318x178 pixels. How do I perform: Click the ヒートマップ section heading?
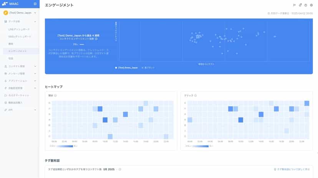coord(54,87)
